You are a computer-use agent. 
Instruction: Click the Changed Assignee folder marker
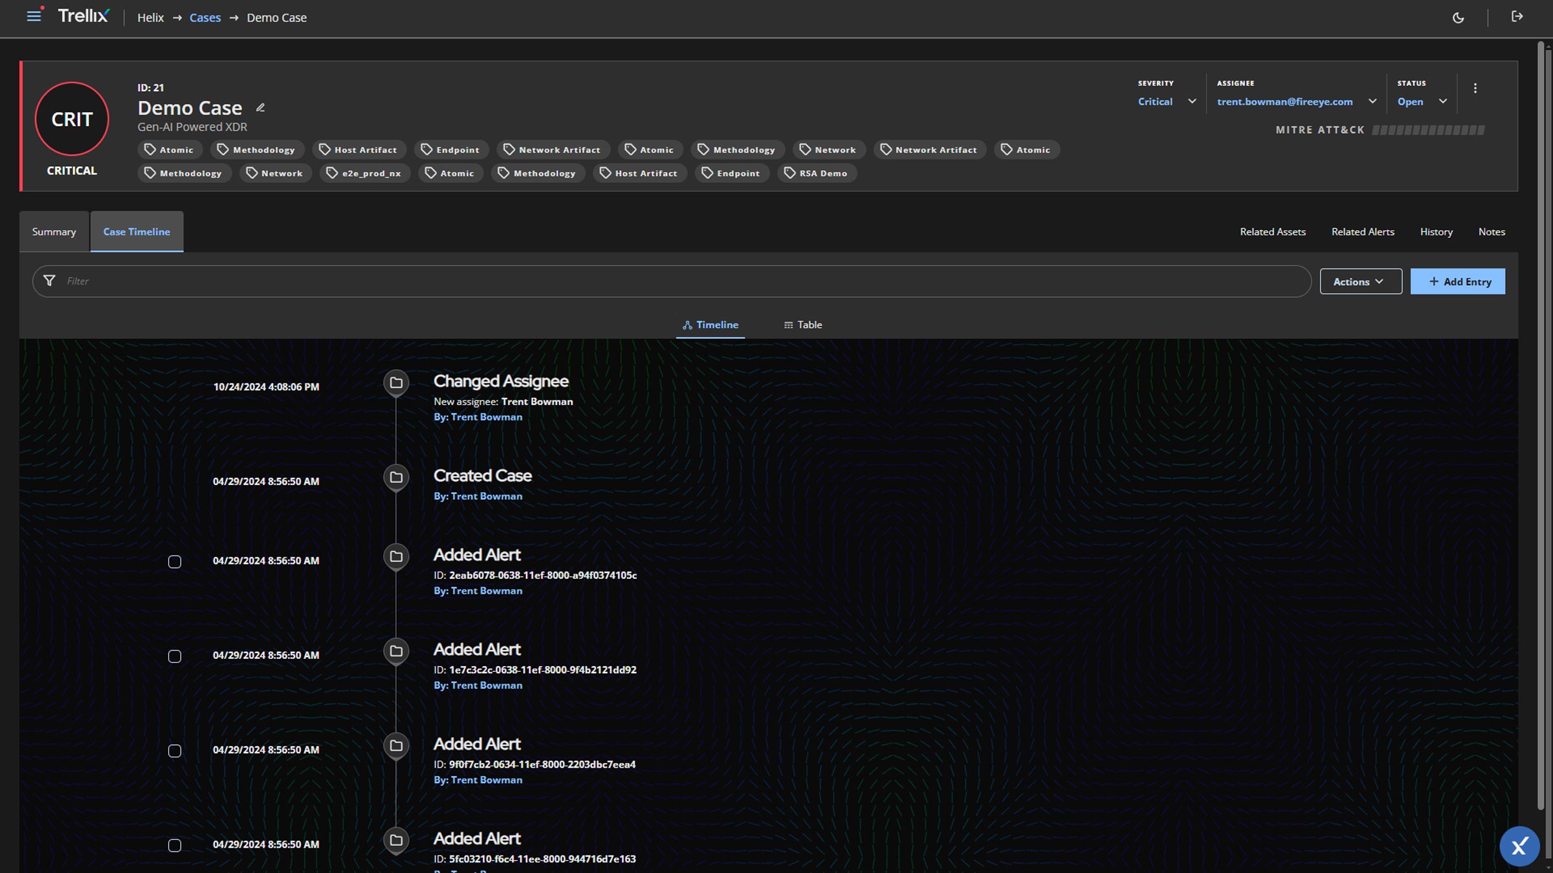click(x=396, y=383)
